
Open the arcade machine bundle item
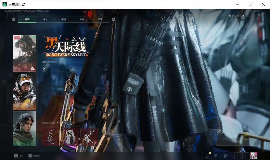[70, 137]
